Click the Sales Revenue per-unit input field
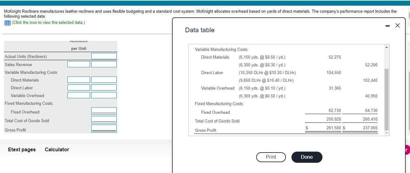 point(79,64)
